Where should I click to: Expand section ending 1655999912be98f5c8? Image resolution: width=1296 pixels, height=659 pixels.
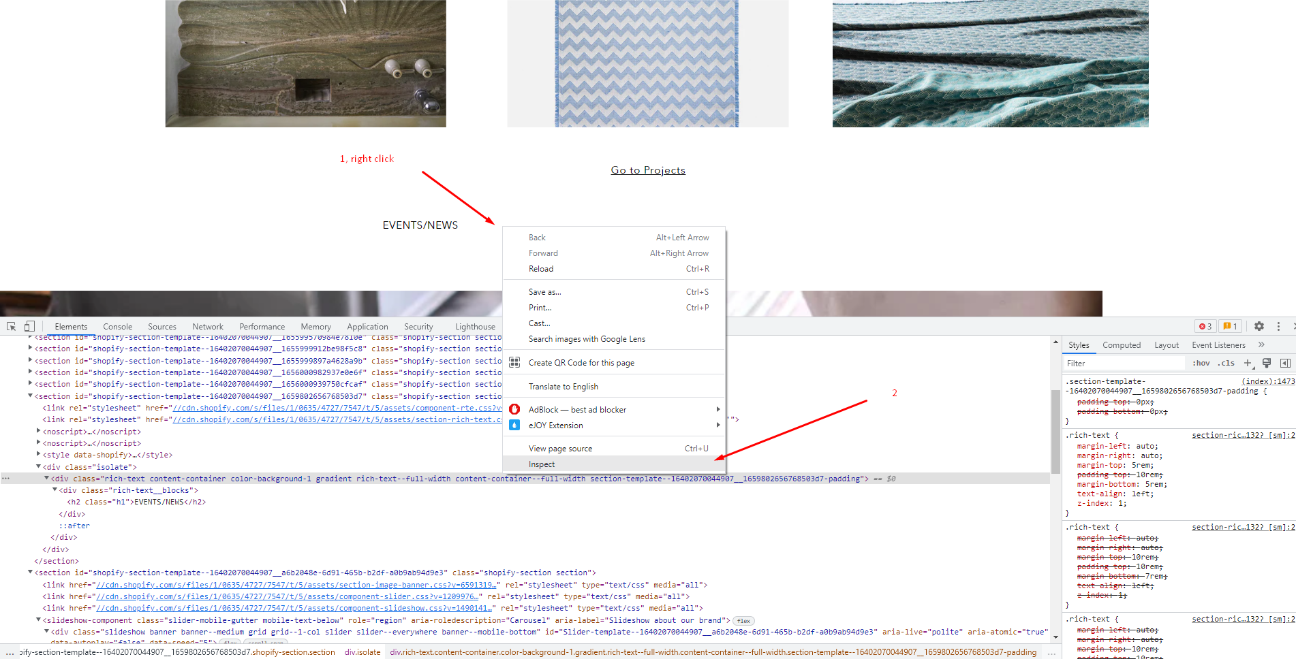(30, 349)
